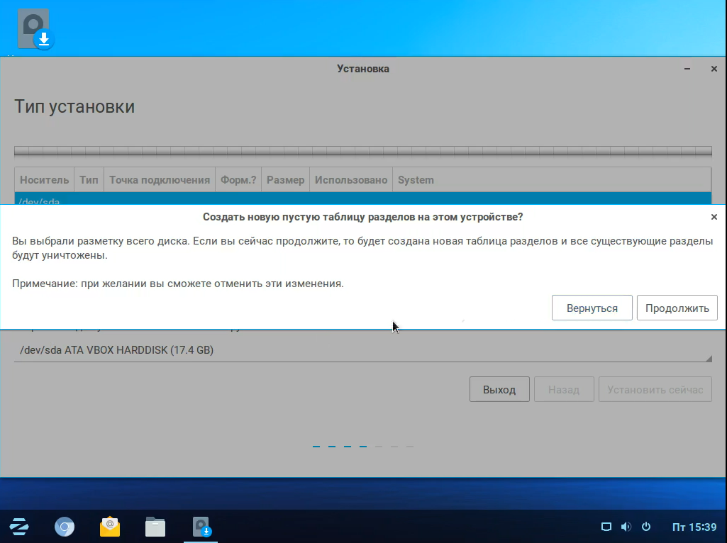
Task: Open the clock showing Пт 15:39
Action: (x=694, y=527)
